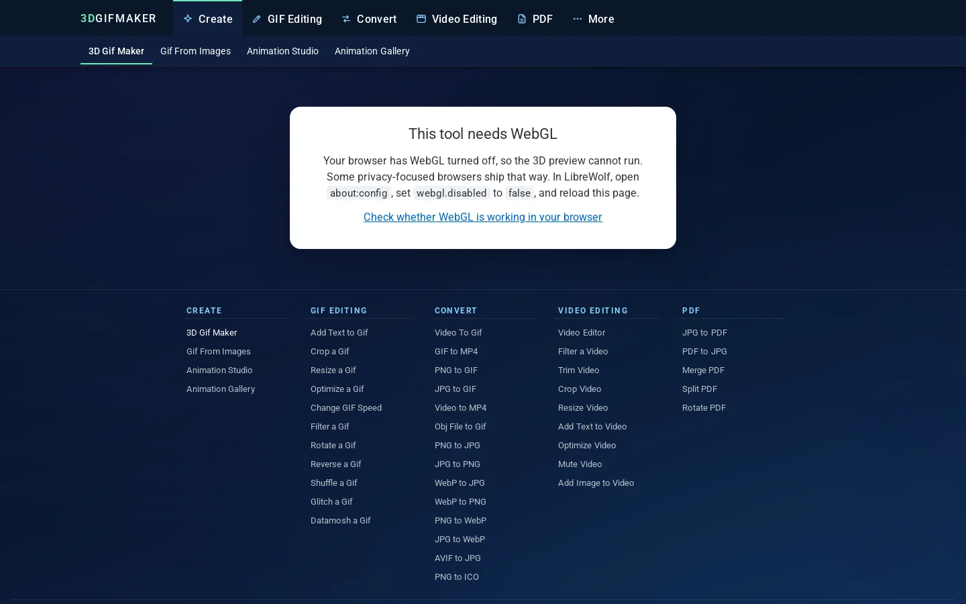Open JPG to PDF converter
The height and width of the screenshot is (604, 966).
point(704,332)
